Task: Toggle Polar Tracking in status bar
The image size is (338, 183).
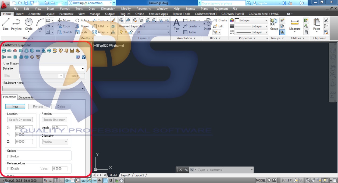Action: click(67, 180)
